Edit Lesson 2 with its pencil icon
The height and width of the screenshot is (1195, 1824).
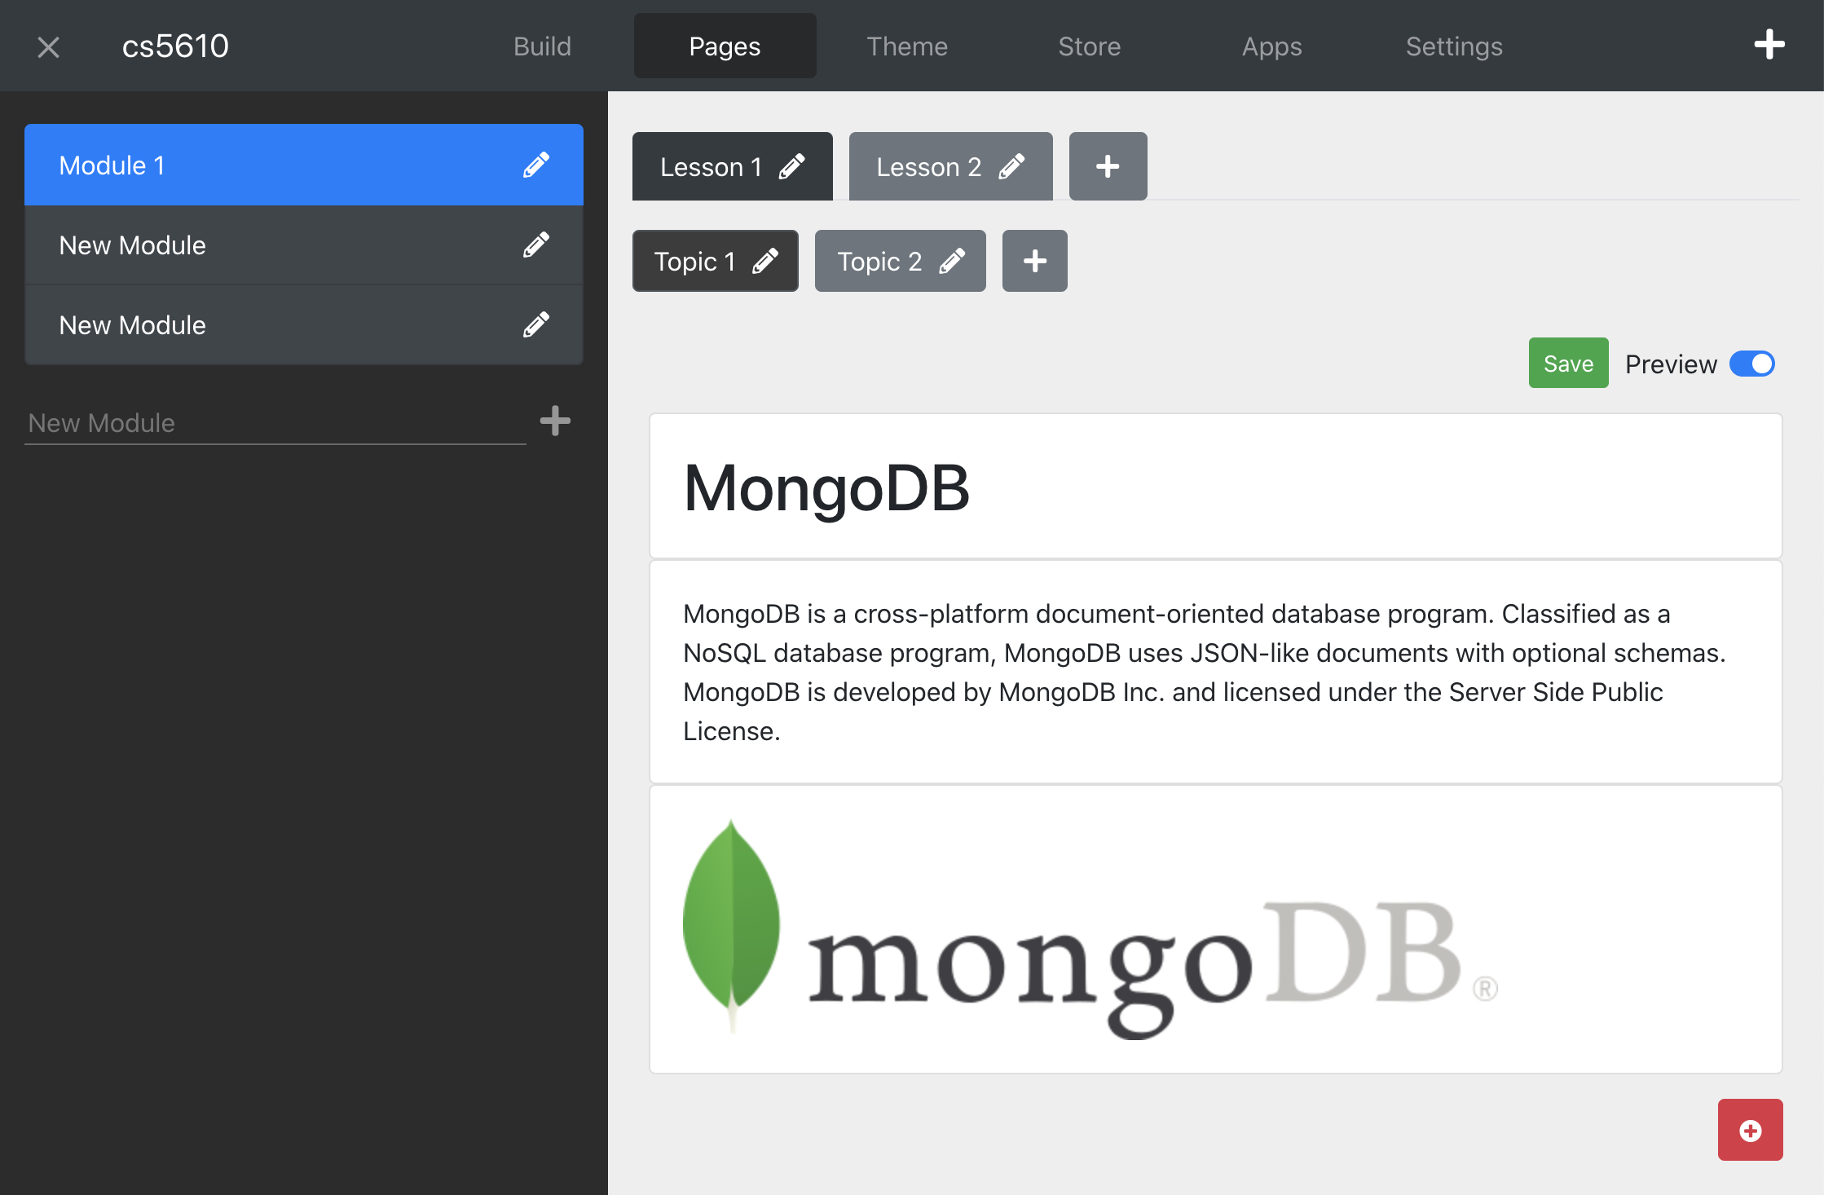(x=1011, y=166)
